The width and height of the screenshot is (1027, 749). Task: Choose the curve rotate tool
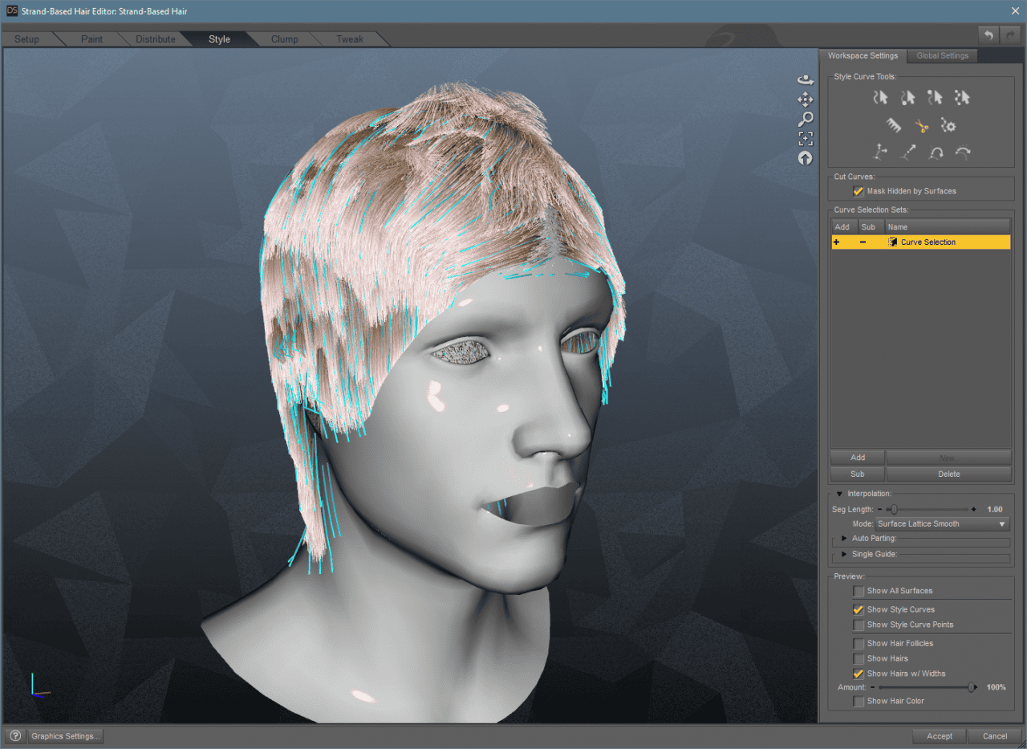934,152
